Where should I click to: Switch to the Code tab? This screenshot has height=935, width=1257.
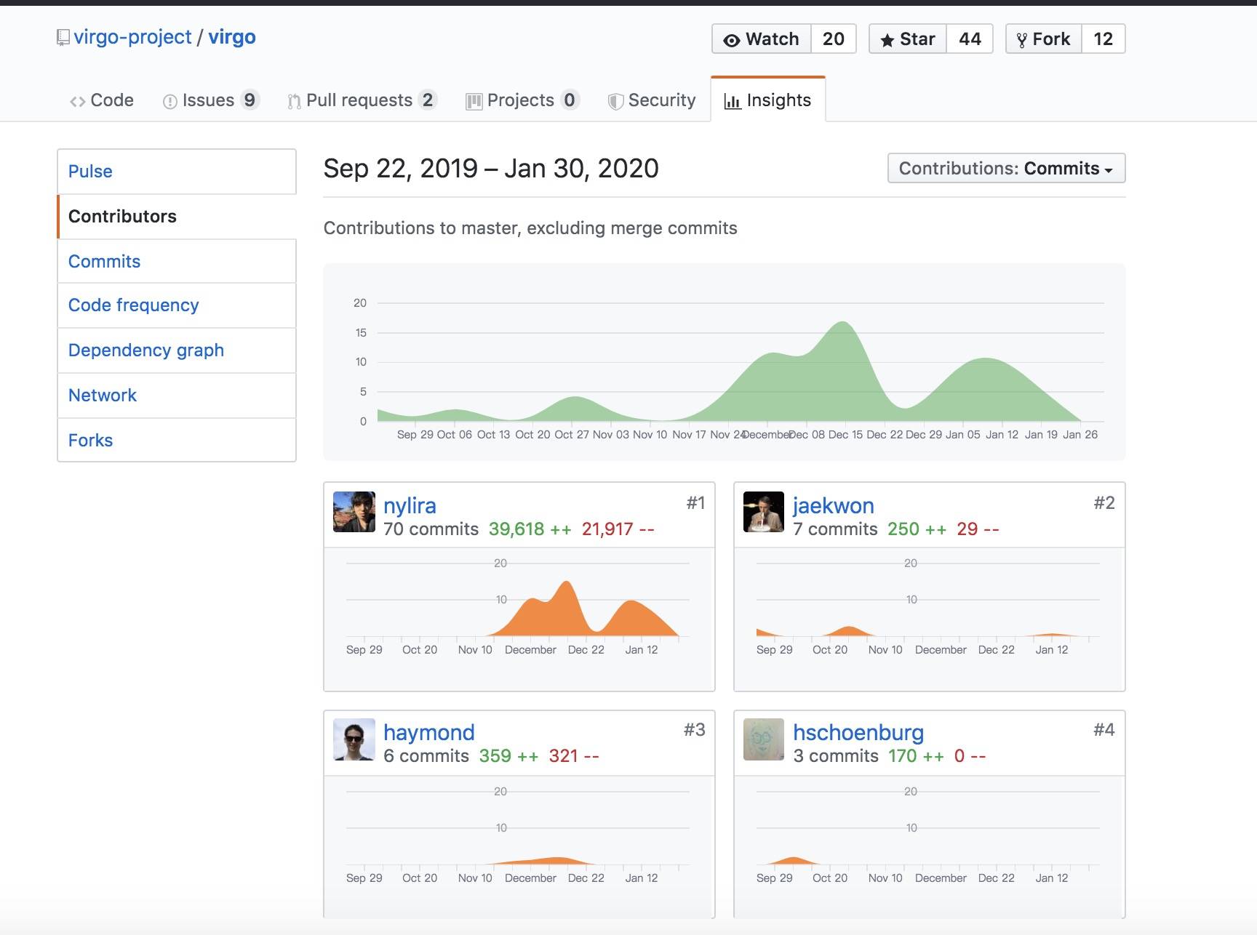click(x=102, y=100)
